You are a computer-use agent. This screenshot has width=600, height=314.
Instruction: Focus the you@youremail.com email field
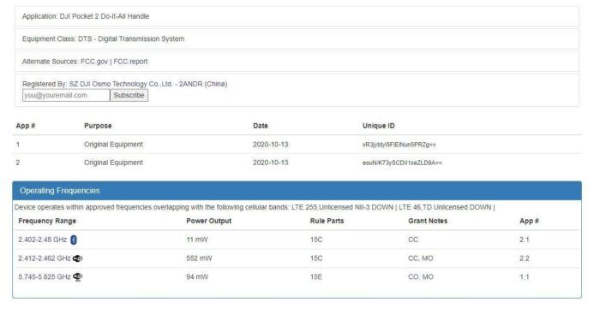pyautogui.click(x=66, y=95)
